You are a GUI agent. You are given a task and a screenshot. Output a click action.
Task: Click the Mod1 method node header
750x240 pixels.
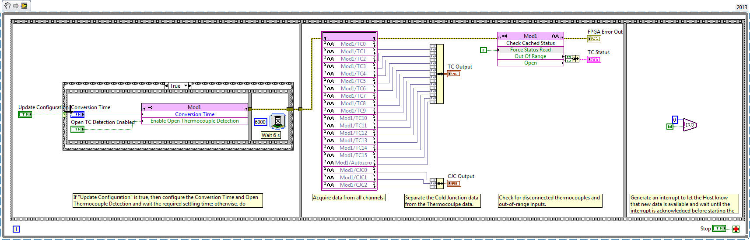click(x=530, y=36)
